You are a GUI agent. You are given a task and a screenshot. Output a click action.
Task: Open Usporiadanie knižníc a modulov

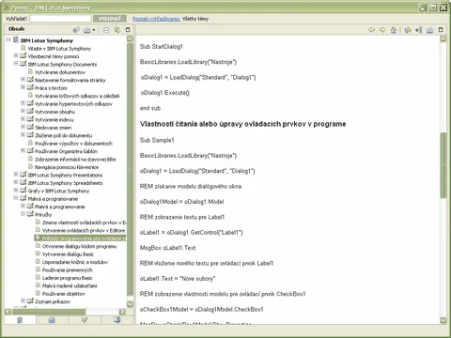pos(75,262)
